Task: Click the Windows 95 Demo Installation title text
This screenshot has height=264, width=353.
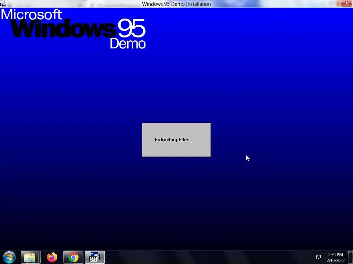Action: (176, 4)
